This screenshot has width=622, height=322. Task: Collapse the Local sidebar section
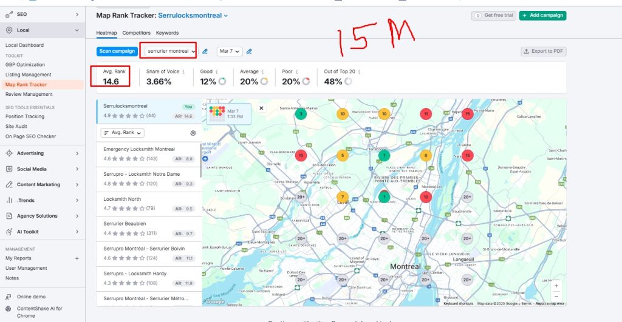coord(77,30)
